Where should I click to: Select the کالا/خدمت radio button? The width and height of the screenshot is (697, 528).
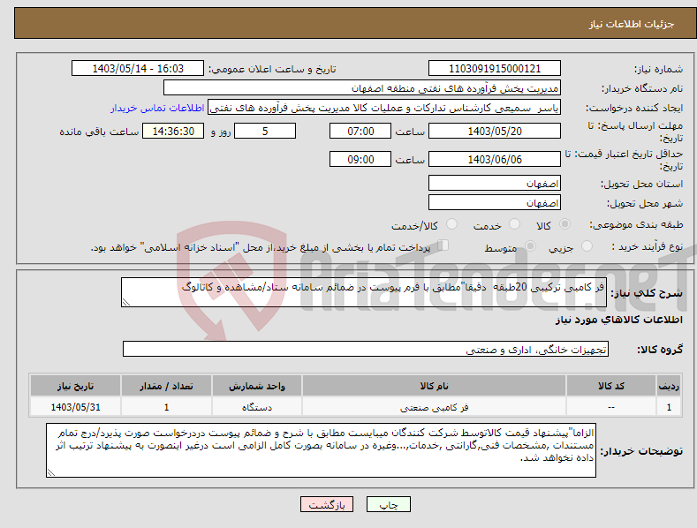(451, 224)
